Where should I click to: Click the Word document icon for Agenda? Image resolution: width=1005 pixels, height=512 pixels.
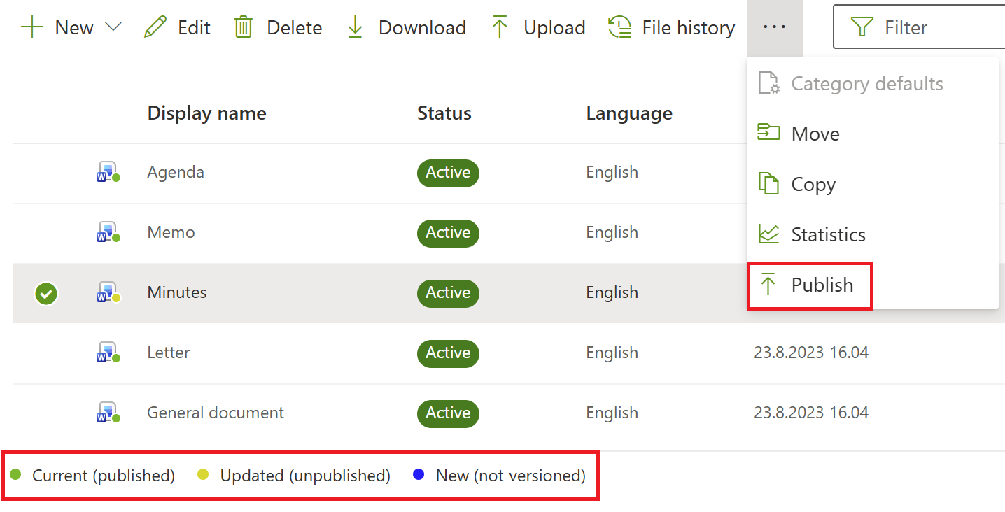pyautogui.click(x=107, y=172)
